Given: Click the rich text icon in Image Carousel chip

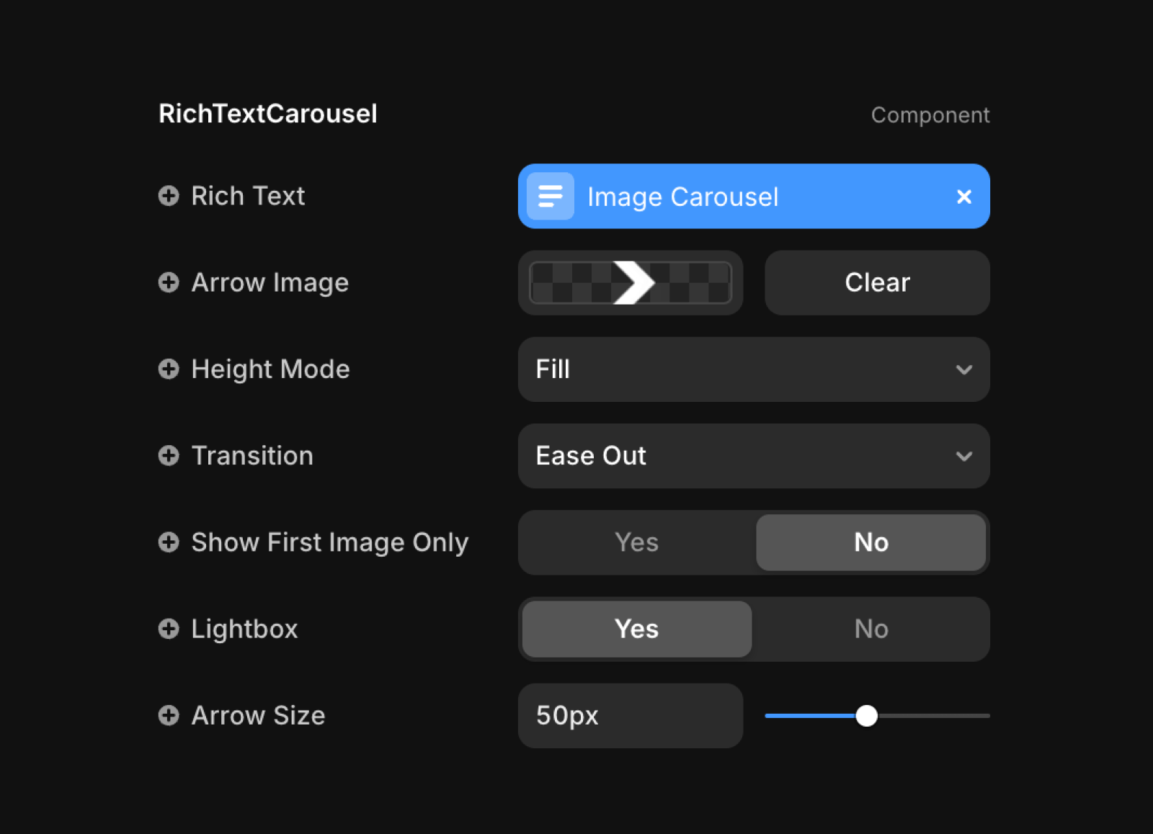Looking at the screenshot, I should [x=551, y=196].
